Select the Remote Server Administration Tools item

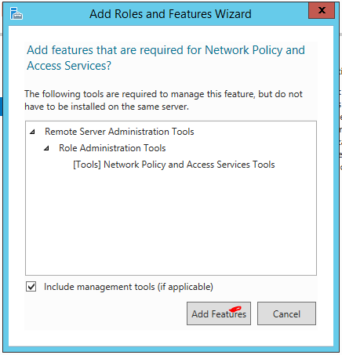[119, 132]
